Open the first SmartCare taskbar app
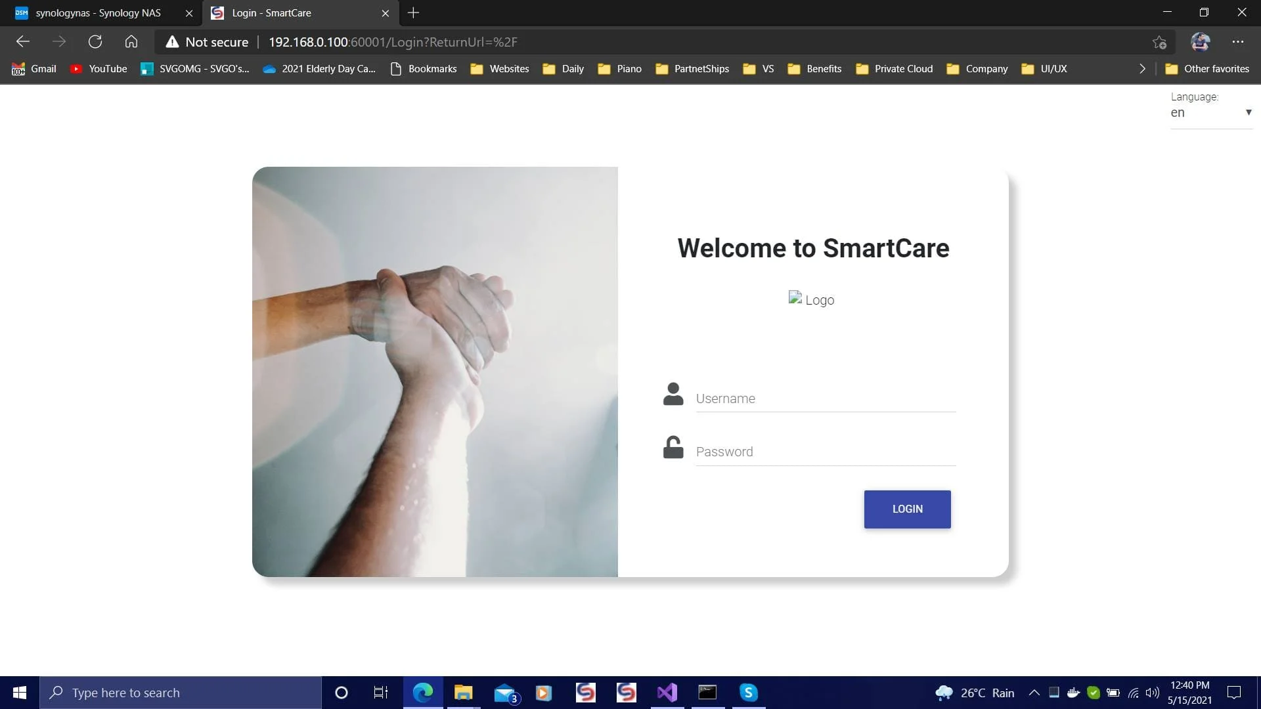The height and width of the screenshot is (709, 1261). (585, 693)
